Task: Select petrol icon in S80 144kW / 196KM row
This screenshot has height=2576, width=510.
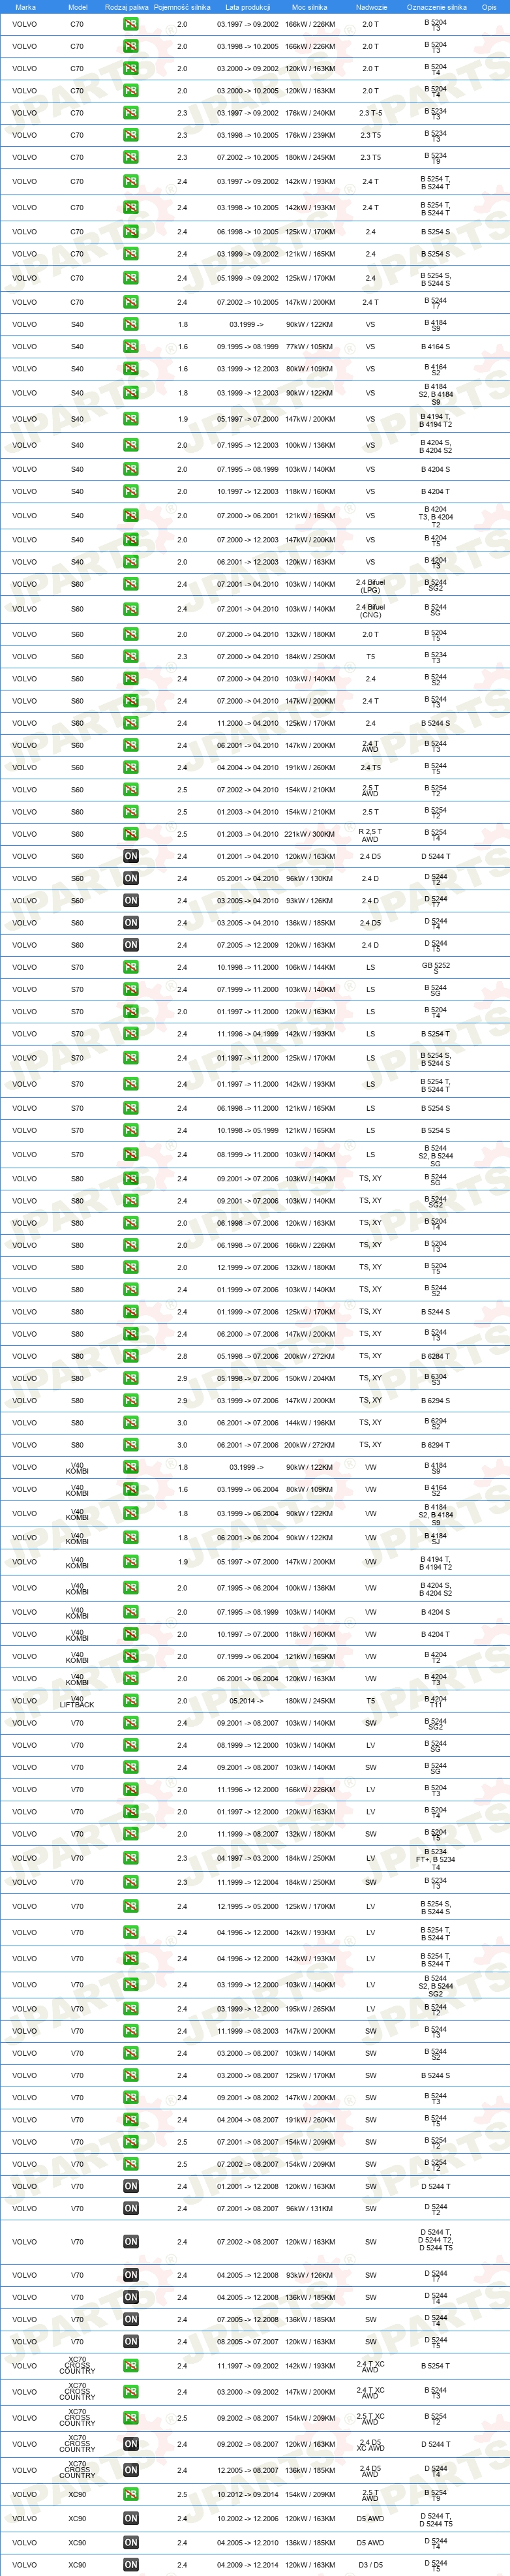Action: pos(131,1422)
